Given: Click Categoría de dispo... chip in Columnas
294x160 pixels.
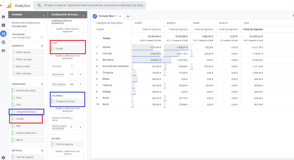Looking at the screenshot, I should click(67, 101).
